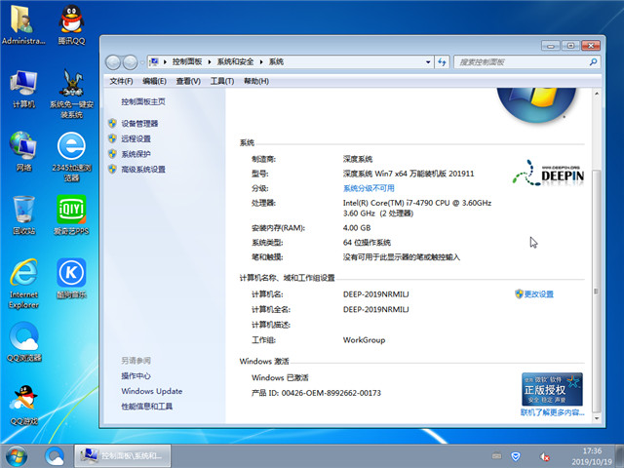This screenshot has height=468, width=624.
Task: Open Windows Update link
Action: [152, 391]
